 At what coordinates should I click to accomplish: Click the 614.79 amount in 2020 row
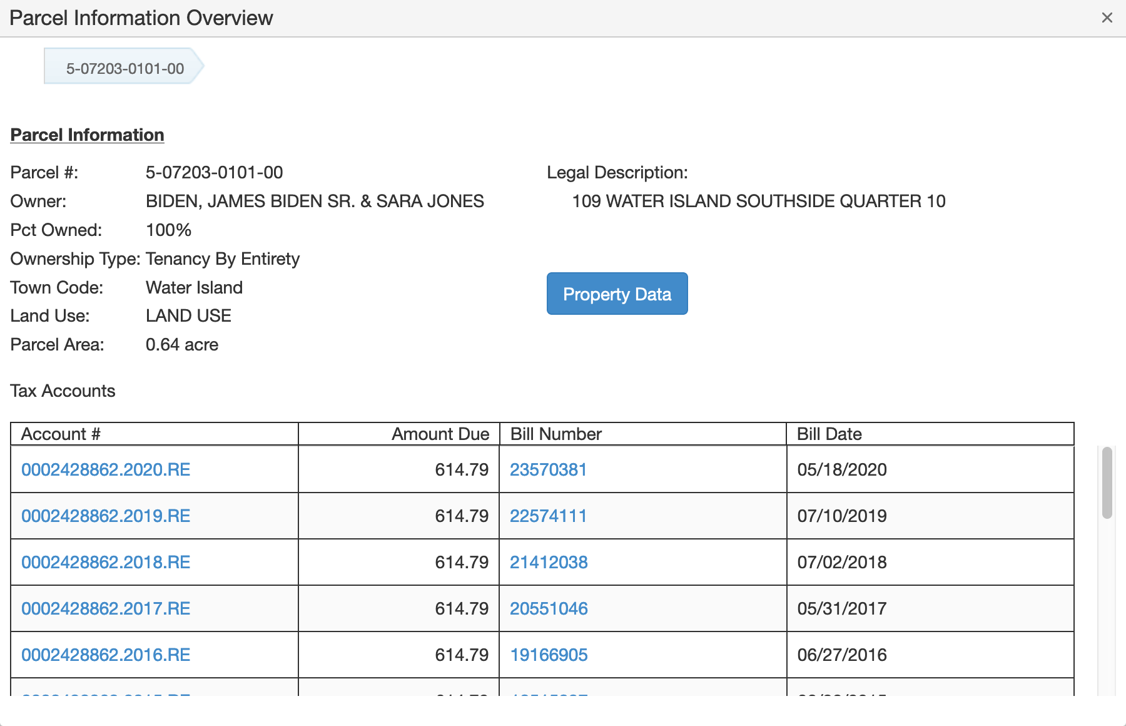pyautogui.click(x=462, y=469)
